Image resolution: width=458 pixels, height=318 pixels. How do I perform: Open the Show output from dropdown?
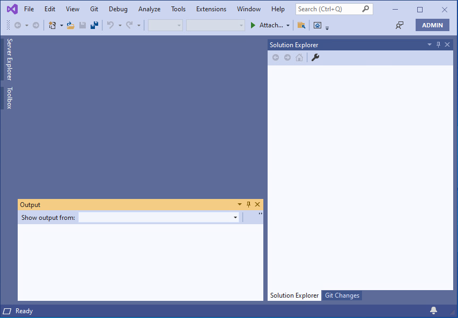point(235,217)
